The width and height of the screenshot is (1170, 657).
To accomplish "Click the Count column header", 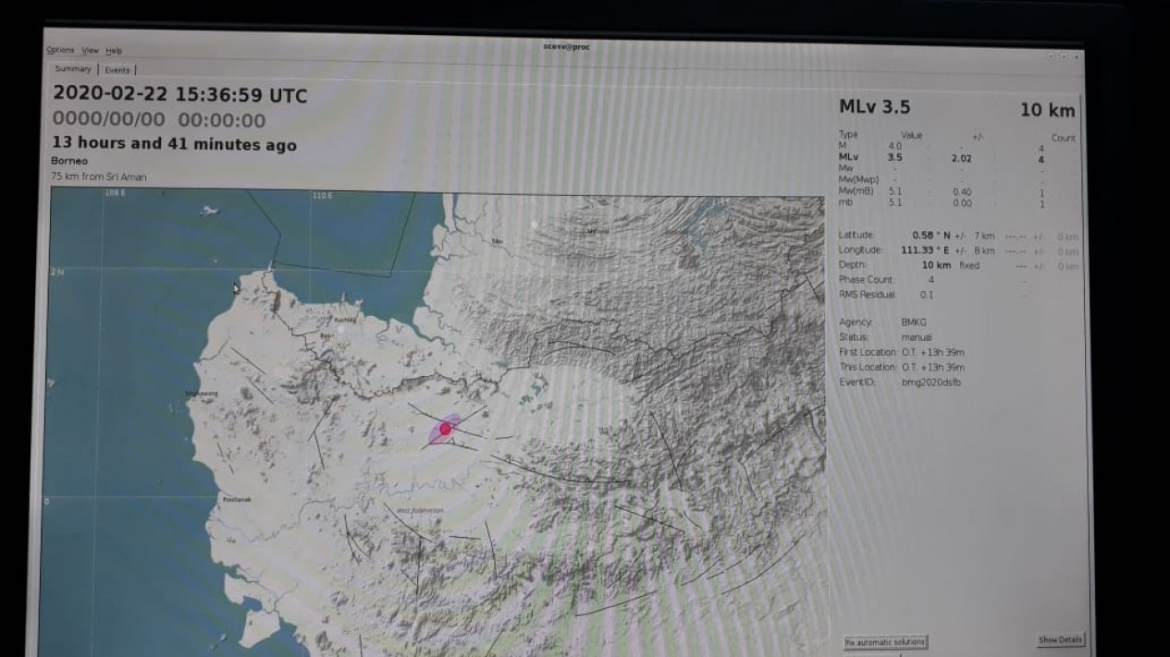I will click(x=1064, y=138).
